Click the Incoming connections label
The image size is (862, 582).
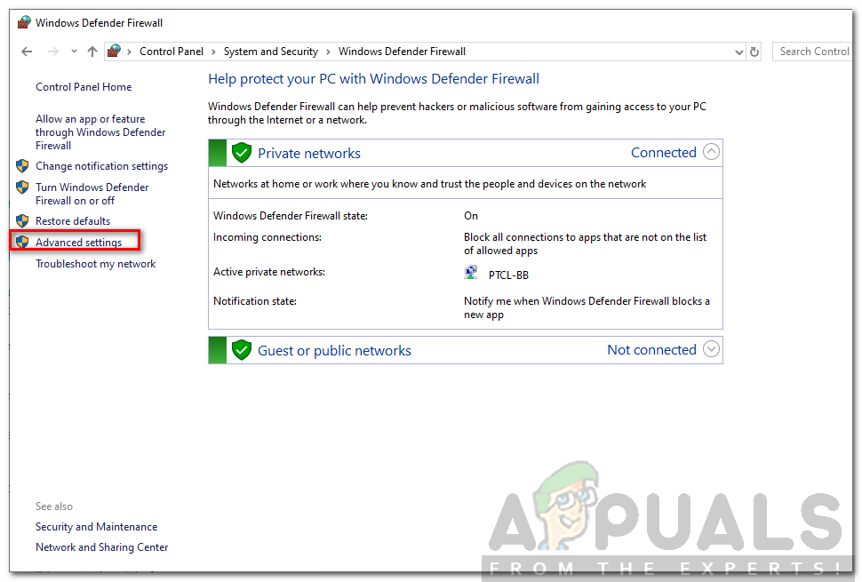tap(267, 237)
